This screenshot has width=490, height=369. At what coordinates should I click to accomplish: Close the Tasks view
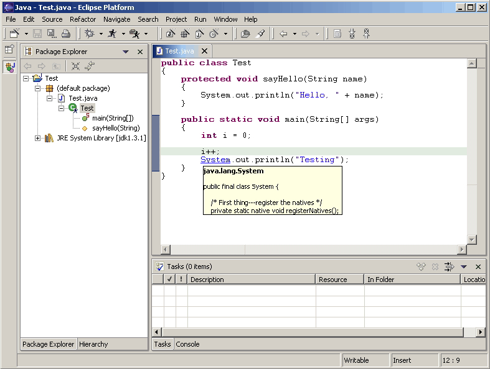click(478, 266)
